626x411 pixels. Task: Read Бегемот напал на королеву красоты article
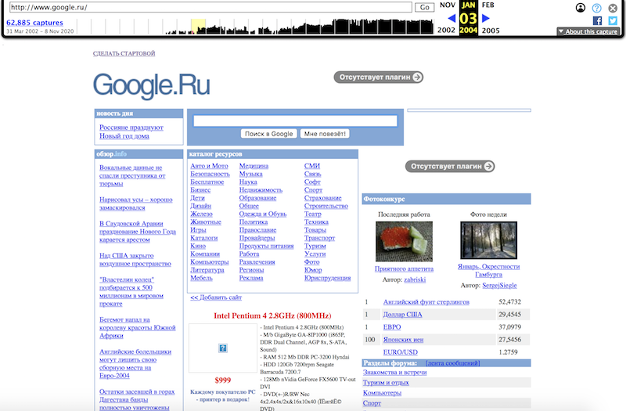[138, 327]
